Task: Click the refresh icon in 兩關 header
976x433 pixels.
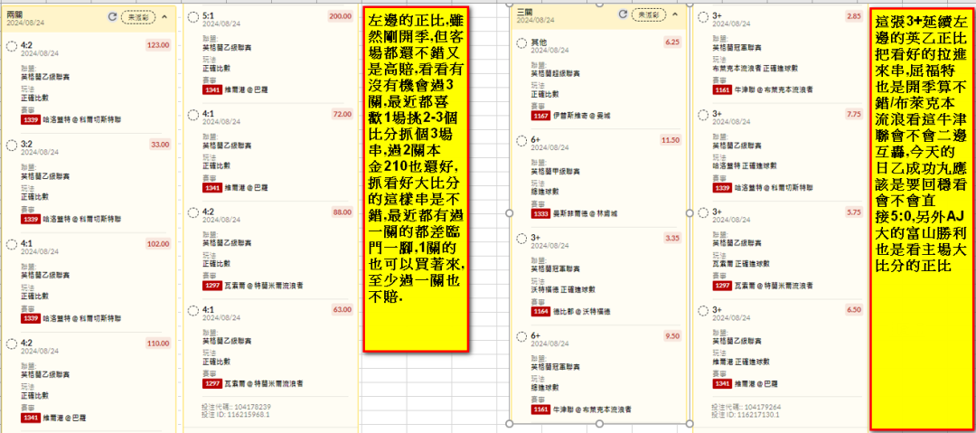Action: (x=112, y=16)
